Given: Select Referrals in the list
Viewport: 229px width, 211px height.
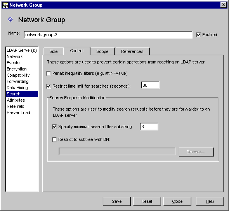Looking at the screenshot, I should [x=22, y=106].
